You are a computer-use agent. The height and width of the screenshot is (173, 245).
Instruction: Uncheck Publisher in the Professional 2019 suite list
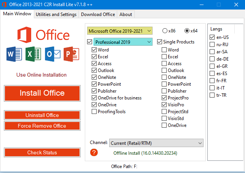click(94, 91)
